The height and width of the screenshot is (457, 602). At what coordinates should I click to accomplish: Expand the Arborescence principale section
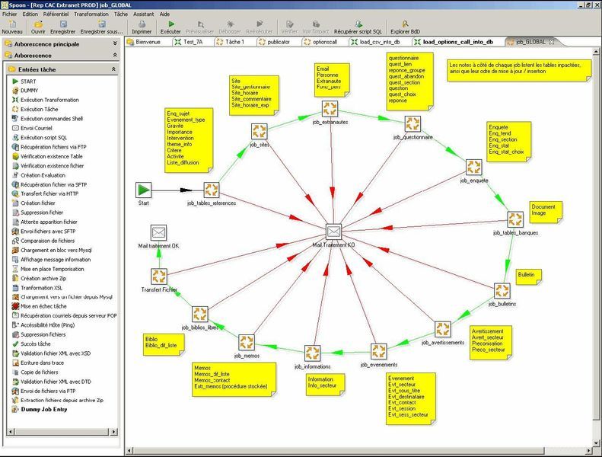coord(115,44)
